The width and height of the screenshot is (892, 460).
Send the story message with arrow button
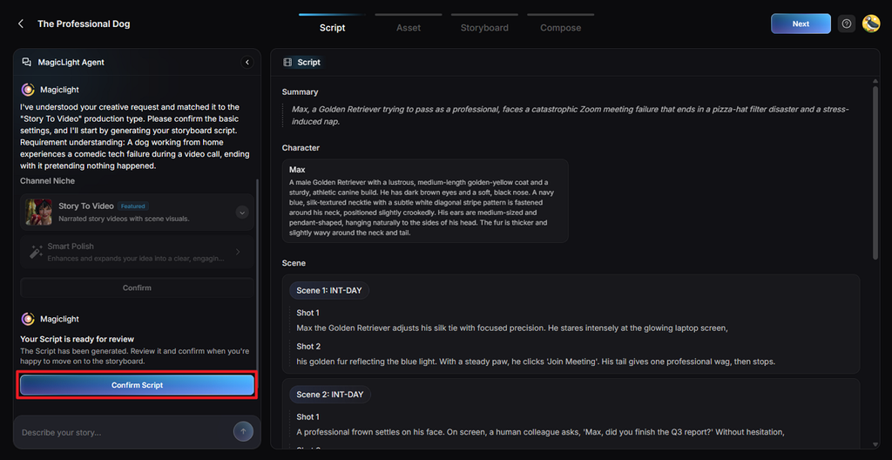click(243, 431)
